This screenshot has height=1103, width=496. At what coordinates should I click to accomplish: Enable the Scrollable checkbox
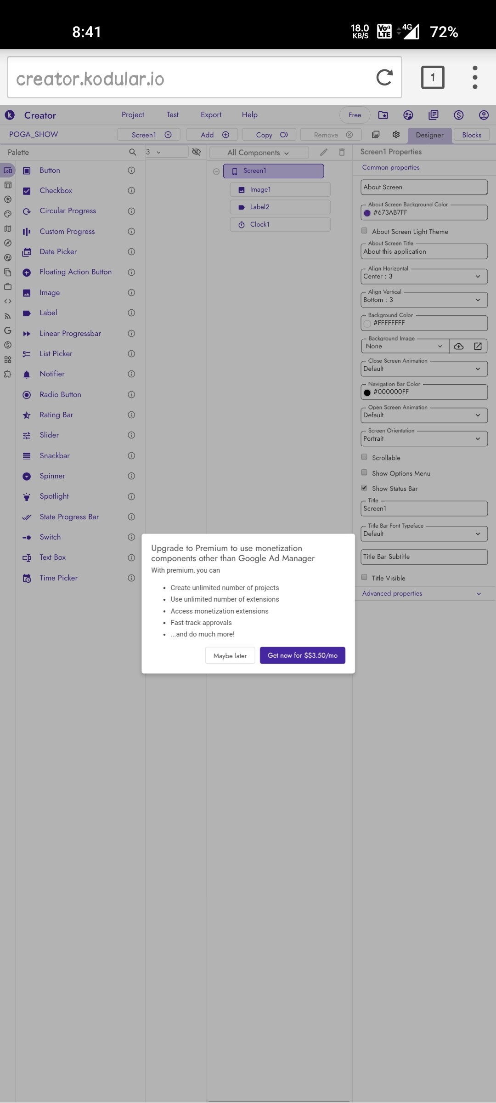[365, 457]
